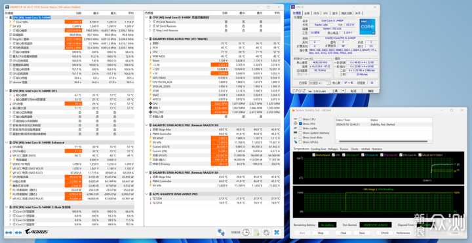Click the CPU-Z title bar app icon

[294, 7]
